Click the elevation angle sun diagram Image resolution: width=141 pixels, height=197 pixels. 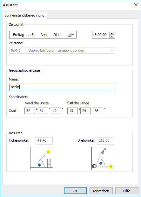42,158
